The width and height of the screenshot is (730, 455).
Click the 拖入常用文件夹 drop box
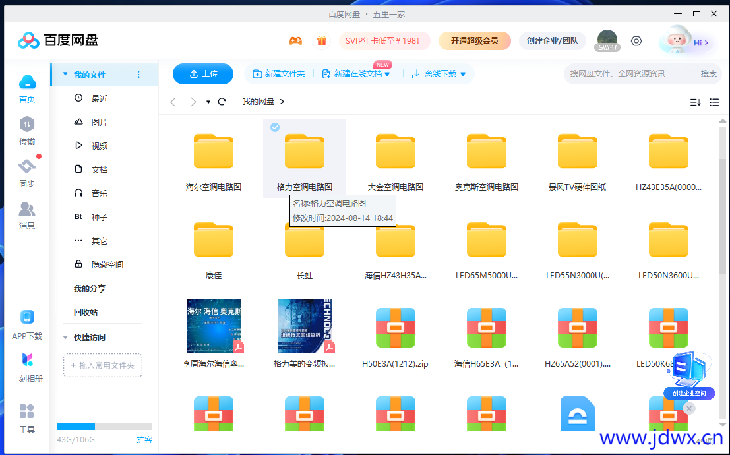103,365
